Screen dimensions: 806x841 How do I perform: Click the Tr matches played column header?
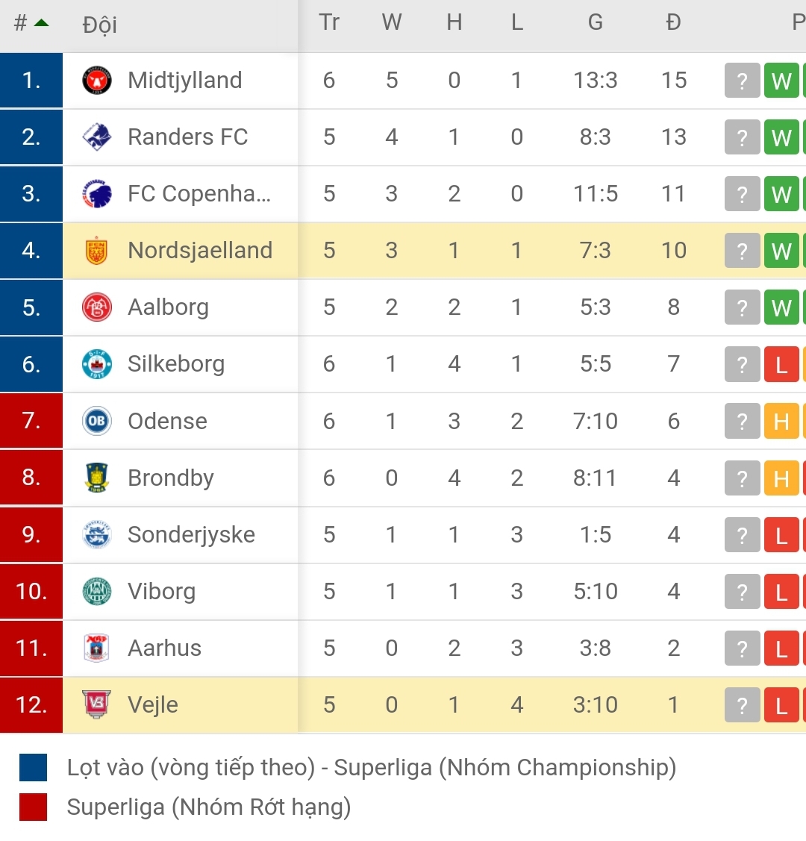pyautogui.click(x=329, y=23)
